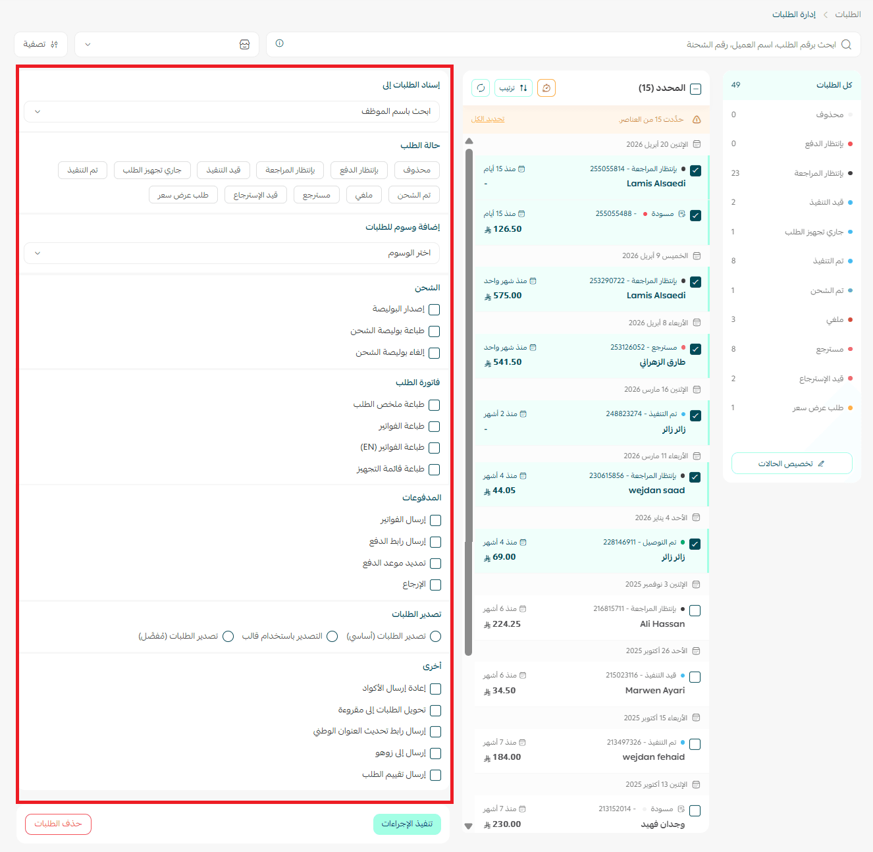Click draft icon on order 213152014
This screenshot has width=873, height=852.
point(681,809)
